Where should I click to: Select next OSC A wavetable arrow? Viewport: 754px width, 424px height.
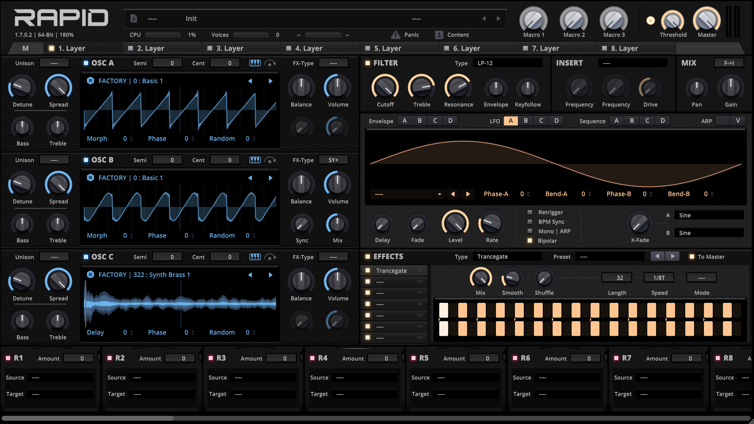[271, 81]
